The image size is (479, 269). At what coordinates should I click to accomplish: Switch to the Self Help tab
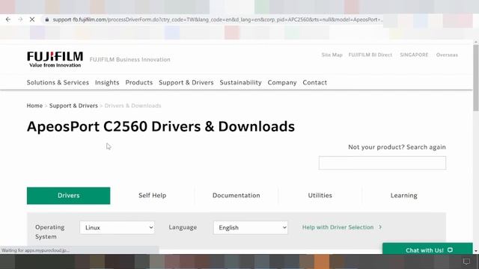tap(152, 196)
